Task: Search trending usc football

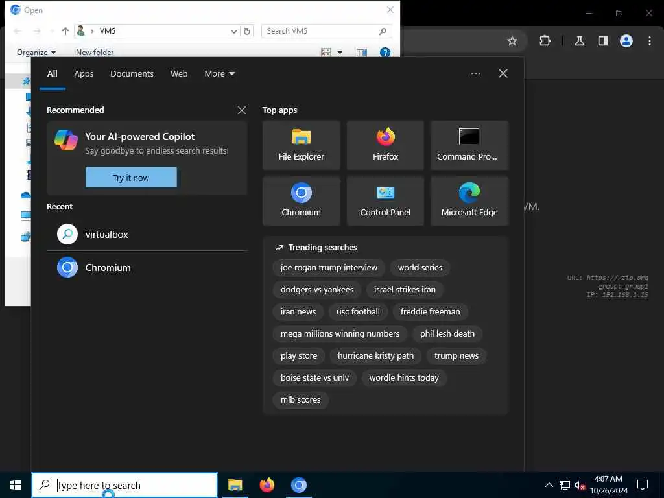Action: click(358, 312)
